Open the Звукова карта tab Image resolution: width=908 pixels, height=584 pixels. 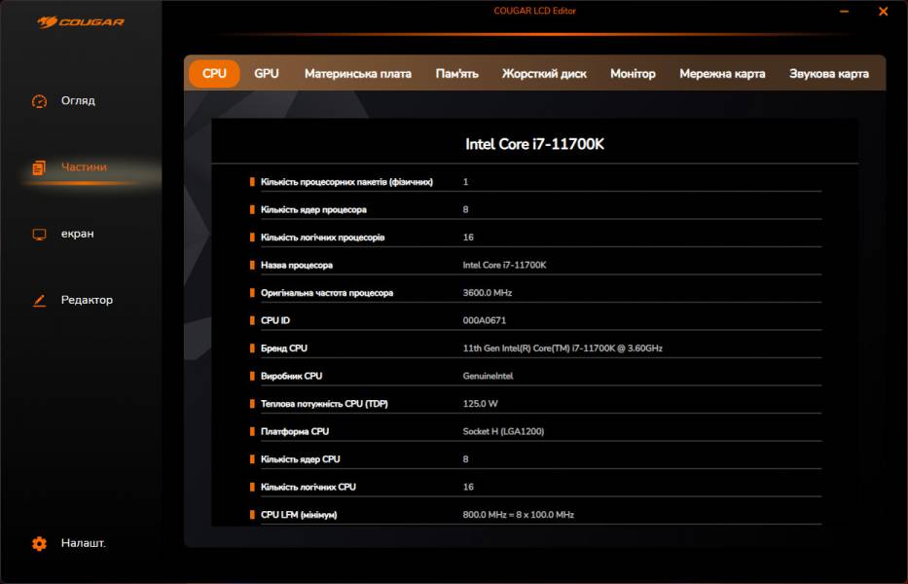828,74
